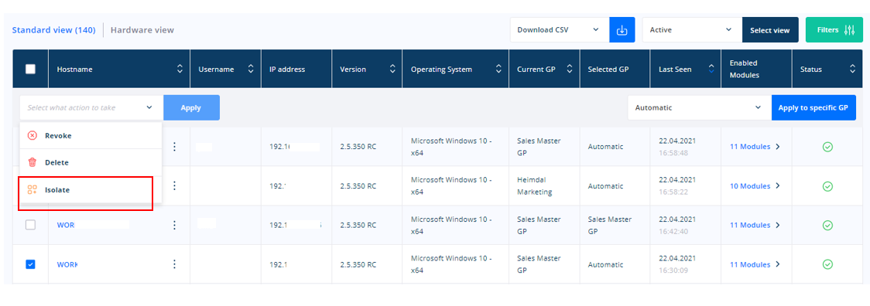Sort by Last Seen column arrows

point(711,70)
